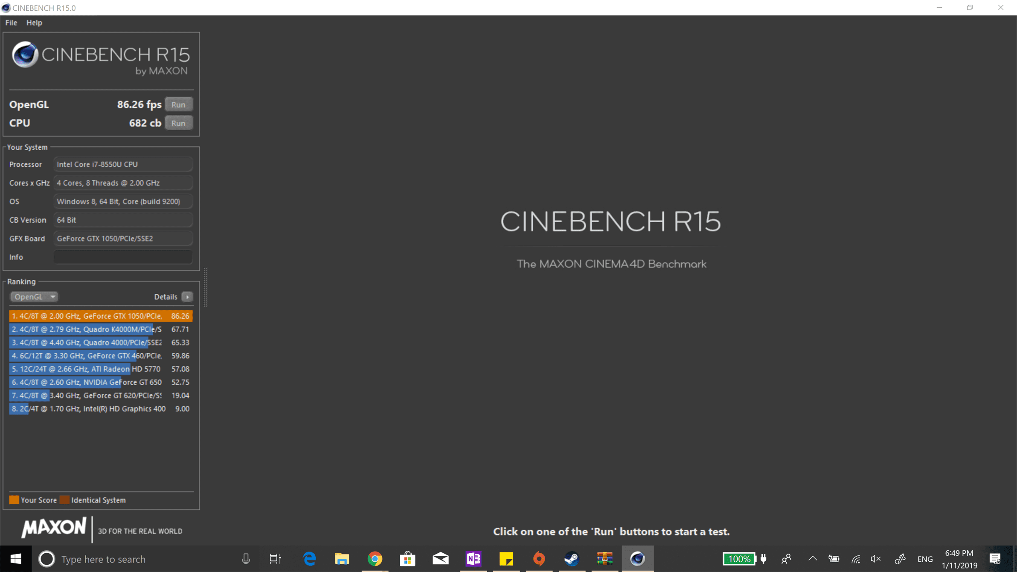The width and height of the screenshot is (1017, 572).
Task: Open OneNote from taskbar
Action: 474,559
